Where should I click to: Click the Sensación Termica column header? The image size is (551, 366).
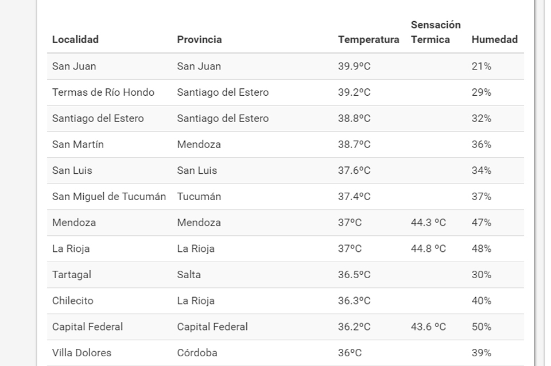coord(436,32)
